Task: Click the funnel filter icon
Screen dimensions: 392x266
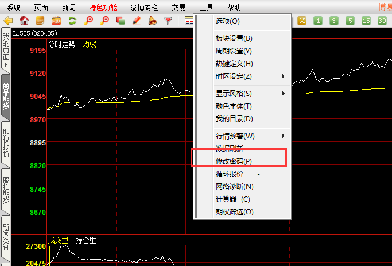Action: tap(168, 21)
